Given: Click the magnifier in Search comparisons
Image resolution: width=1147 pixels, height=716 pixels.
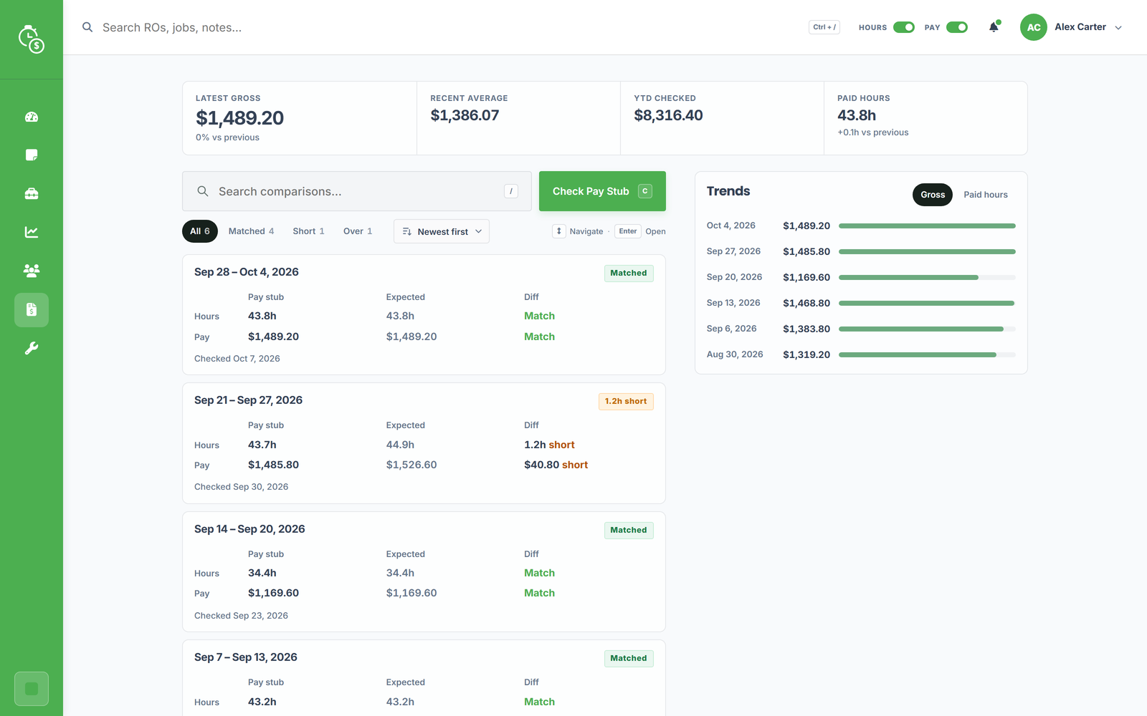Looking at the screenshot, I should coord(203,191).
